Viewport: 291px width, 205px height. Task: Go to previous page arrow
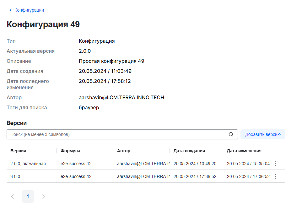[x=13, y=197]
